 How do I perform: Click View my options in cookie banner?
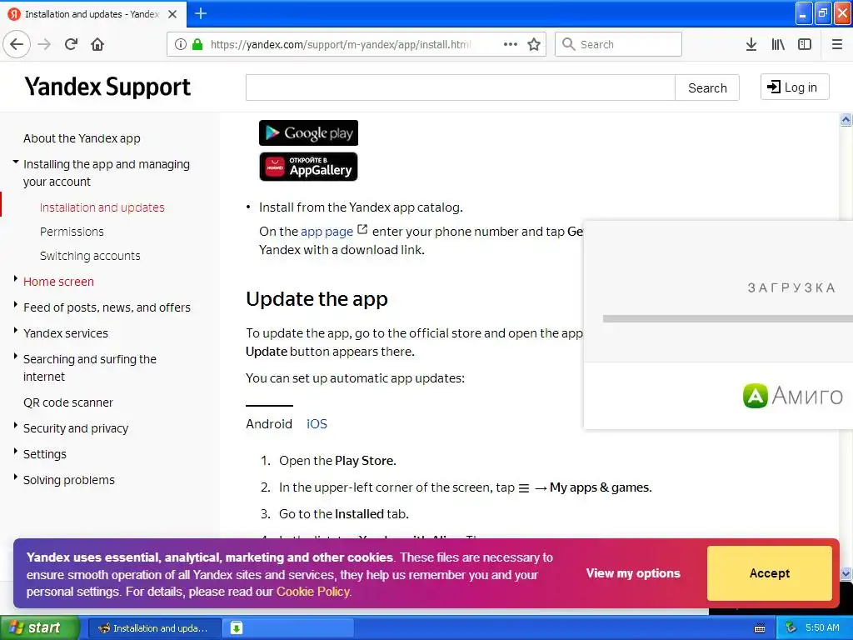pos(633,573)
